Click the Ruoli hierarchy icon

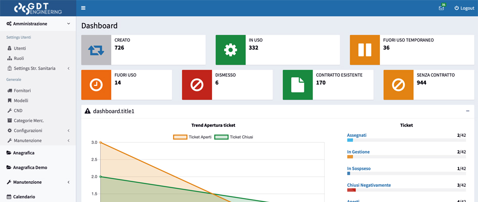[9, 59]
